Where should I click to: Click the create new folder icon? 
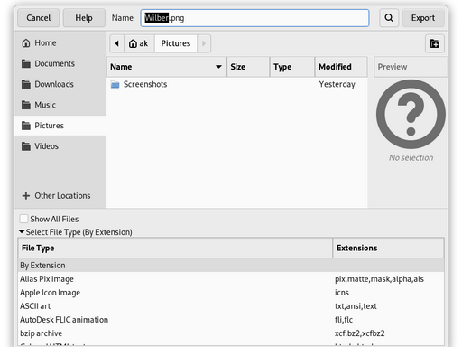pyautogui.click(x=435, y=43)
